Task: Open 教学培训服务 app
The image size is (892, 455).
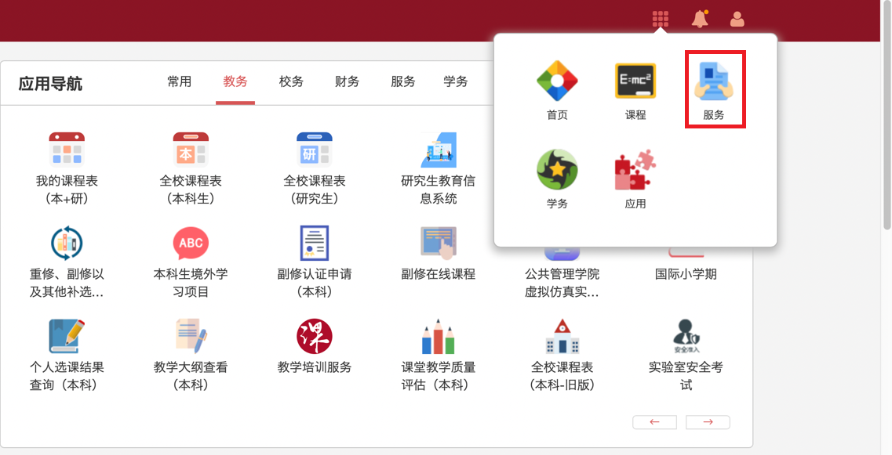Action: click(x=315, y=337)
